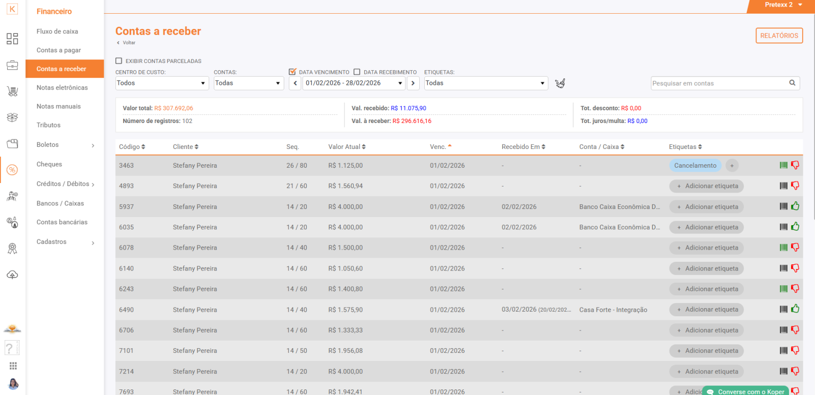Enable Exibir Contas Parceladas checkbox
This screenshot has height=395, width=815.
coord(119,61)
